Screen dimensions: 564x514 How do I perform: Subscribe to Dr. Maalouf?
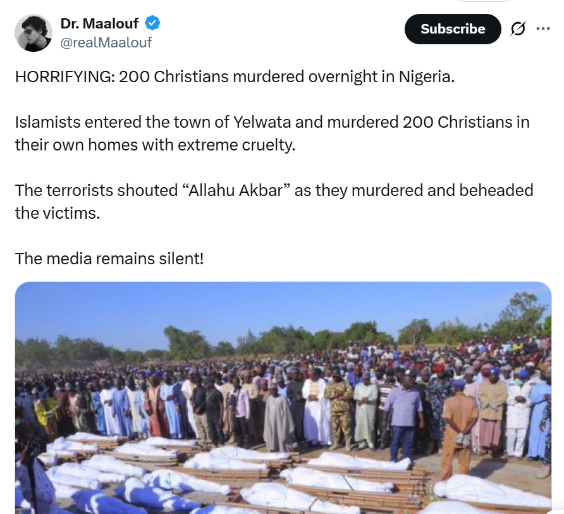(x=453, y=29)
